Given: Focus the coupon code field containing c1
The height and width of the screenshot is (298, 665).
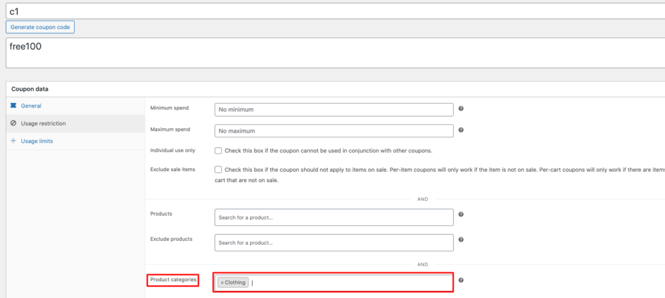Looking at the screenshot, I should click(325, 11).
